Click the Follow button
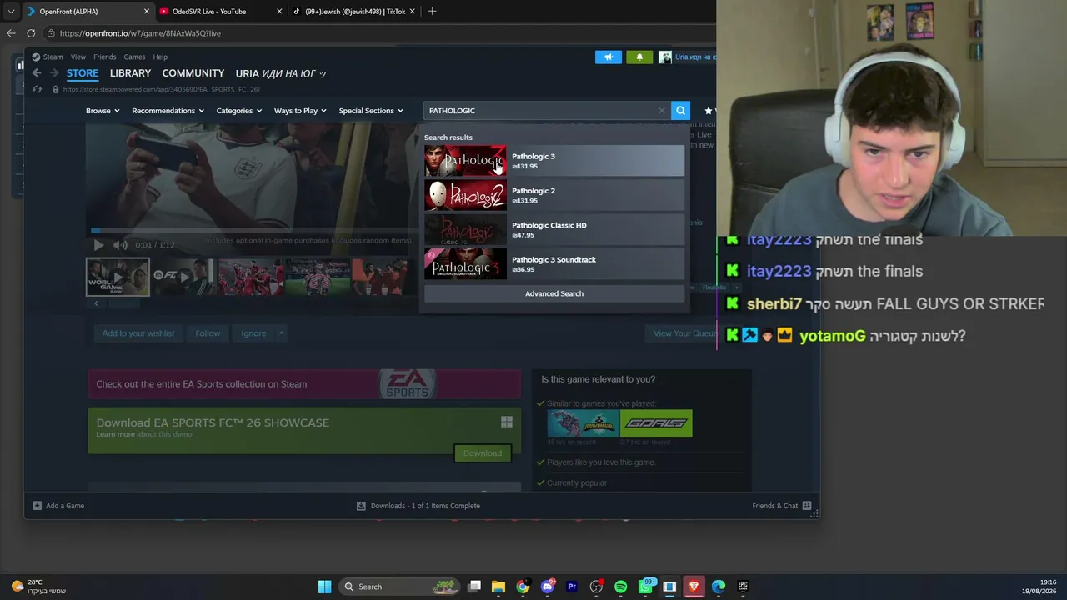Image resolution: width=1067 pixels, height=600 pixels. [208, 333]
